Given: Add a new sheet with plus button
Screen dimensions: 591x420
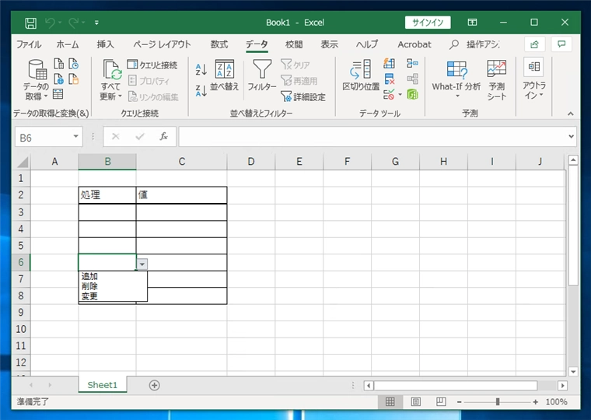Looking at the screenshot, I should [x=154, y=385].
